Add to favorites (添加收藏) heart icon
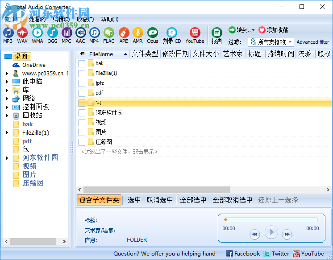333x260 pixels. [262, 30]
